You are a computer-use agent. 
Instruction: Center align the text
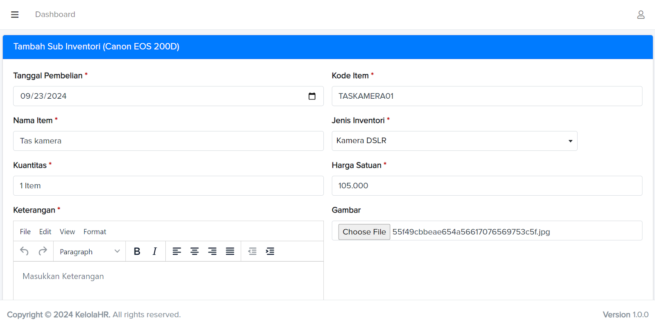(194, 251)
